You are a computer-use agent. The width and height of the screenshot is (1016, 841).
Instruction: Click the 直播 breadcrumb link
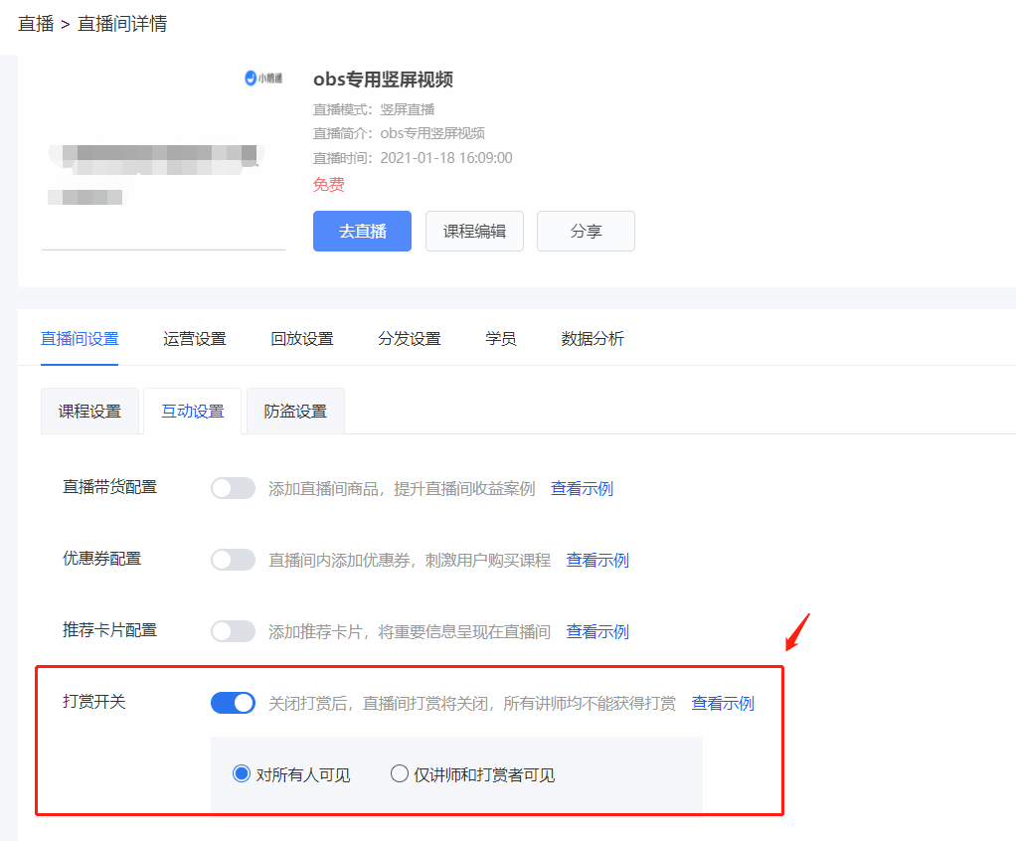pyautogui.click(x=36, y=24)
